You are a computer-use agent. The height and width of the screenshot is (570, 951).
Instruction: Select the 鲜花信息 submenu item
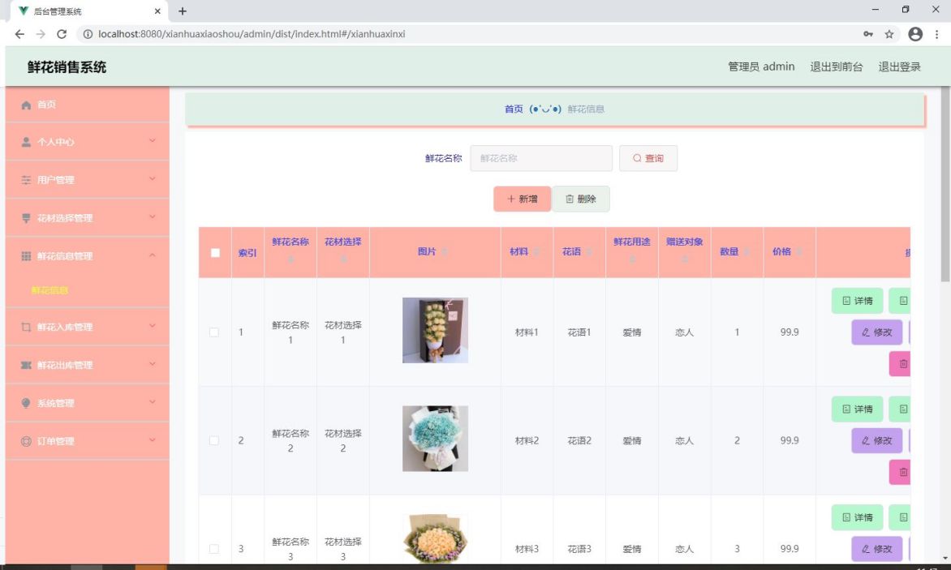tap(49, 291)
